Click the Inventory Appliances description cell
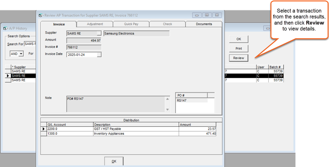Image resolution: width=329 pixels, height=167 pixels. pyautogui.click(x=136, y=134)
